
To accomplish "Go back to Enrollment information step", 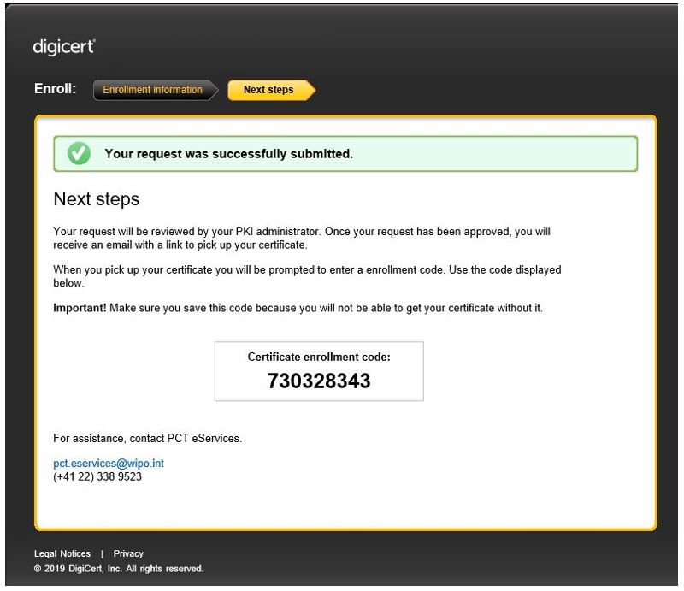I will pyautogui.click(x=152, y=90).
